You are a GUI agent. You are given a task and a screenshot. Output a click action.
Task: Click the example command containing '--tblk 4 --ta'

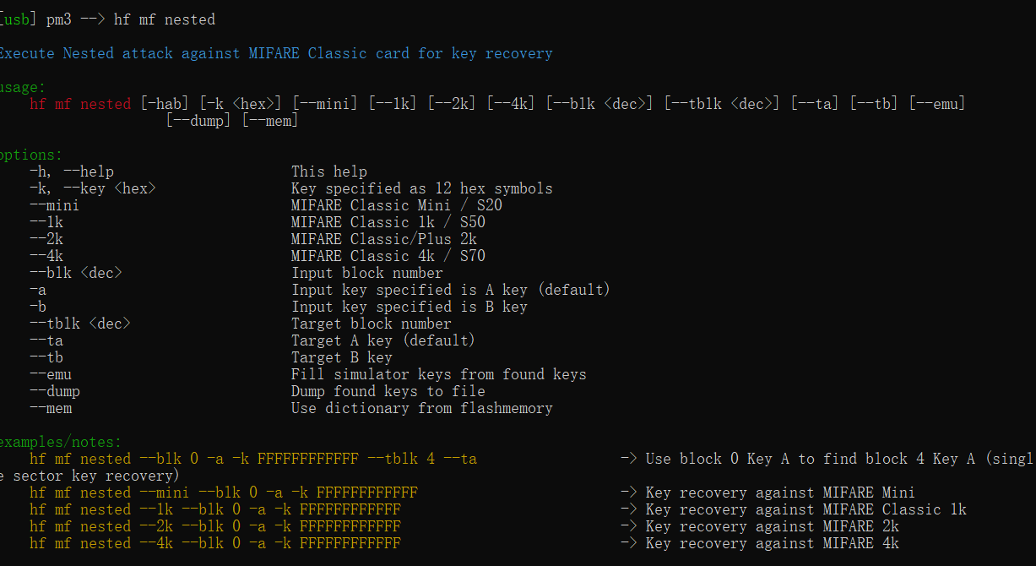pos(253,459)
